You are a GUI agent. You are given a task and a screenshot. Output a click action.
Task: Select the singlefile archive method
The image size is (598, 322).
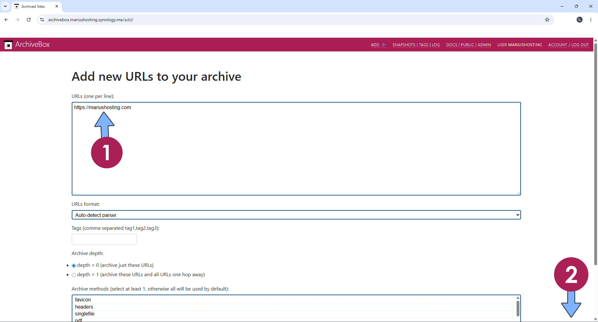pyautogui.click(x=294, y=314)
